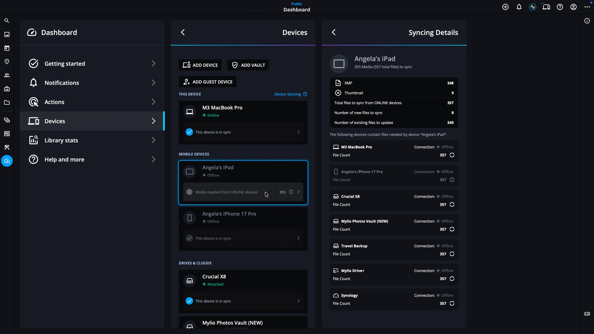Click the in-sync checkmark for M3 MacBook Pro

click(x=189, y=132)
